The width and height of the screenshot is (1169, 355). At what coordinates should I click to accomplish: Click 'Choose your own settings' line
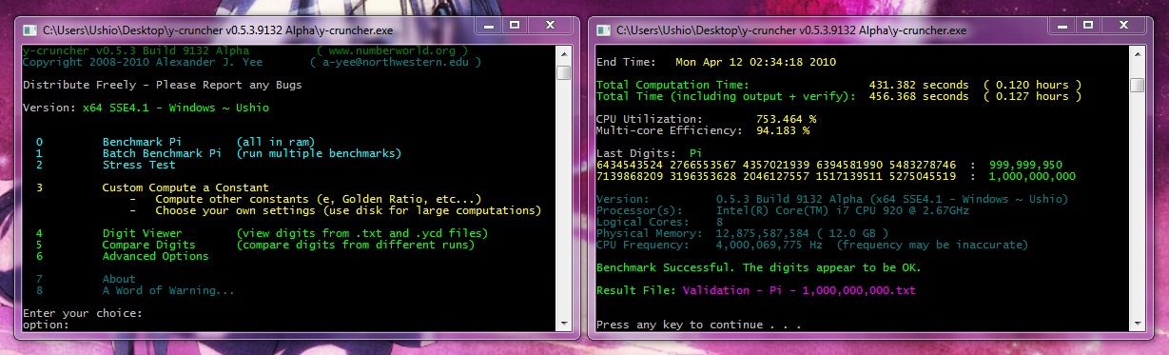348,210
